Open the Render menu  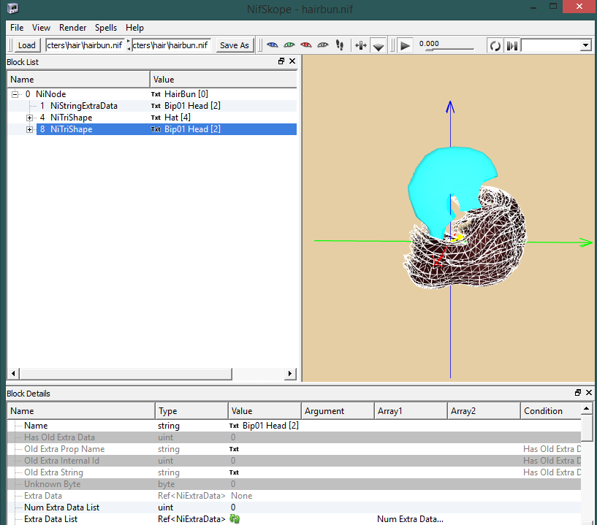72,28
